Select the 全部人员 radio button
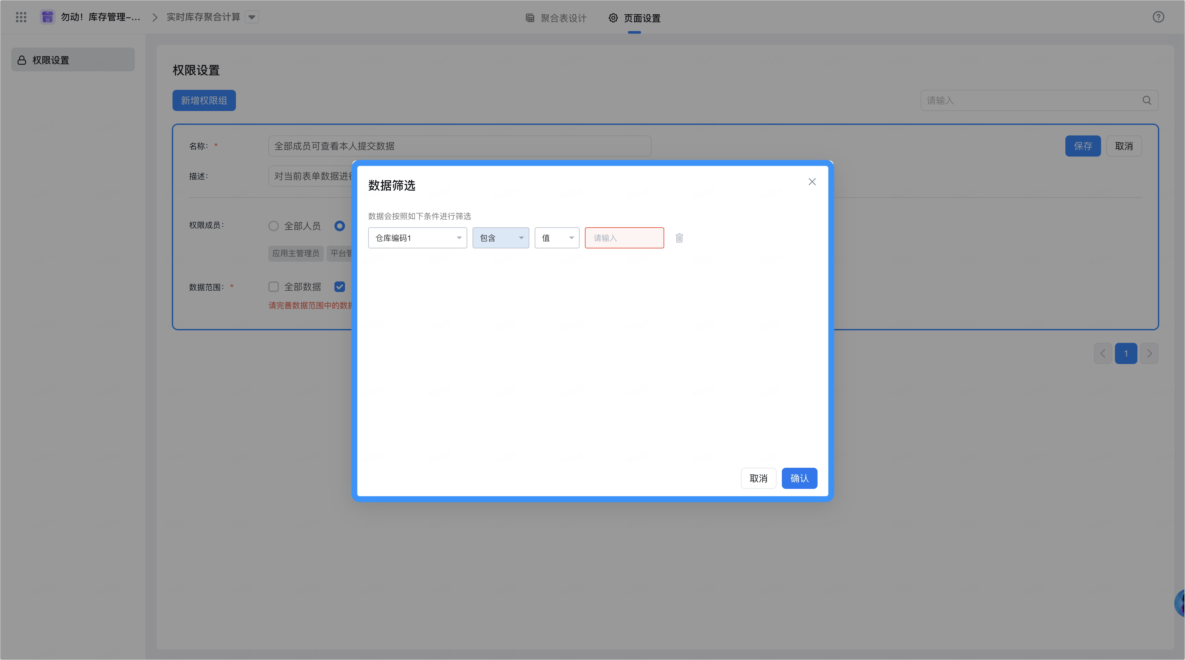Screen dimensions: 1185x660 pos(274,226)
